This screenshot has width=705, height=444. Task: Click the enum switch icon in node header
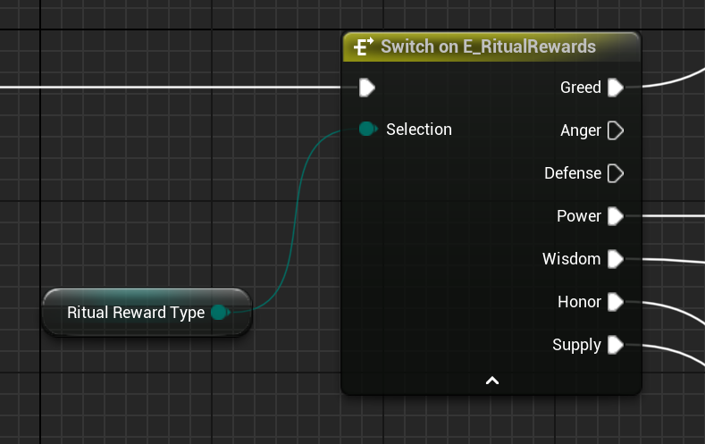tap(364, 46)
